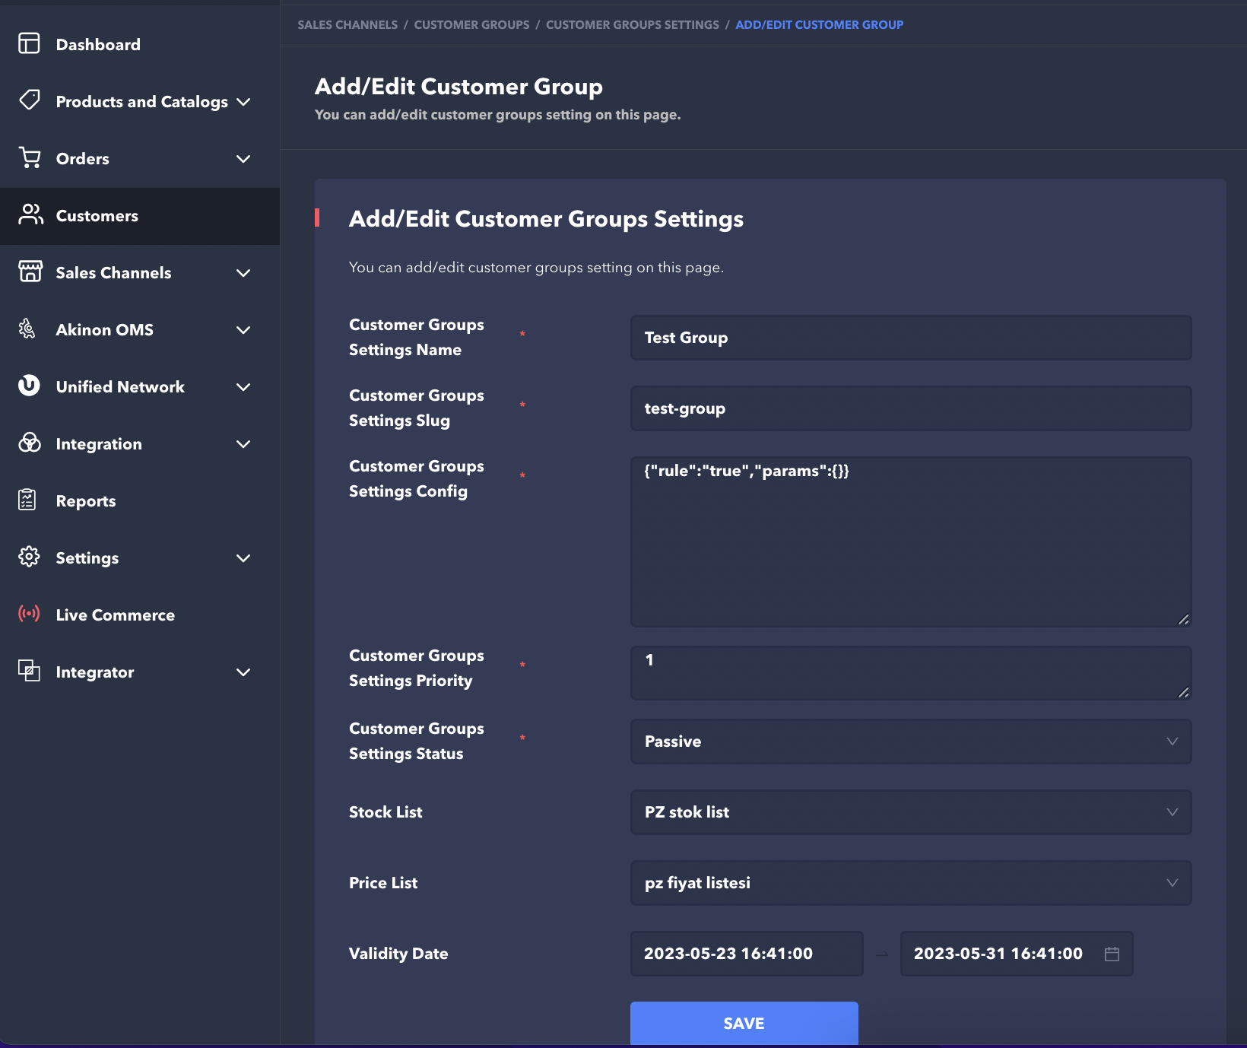Open the Integration sidebar menu
Screen dimensions: 1247x1048
pos(99,444)
